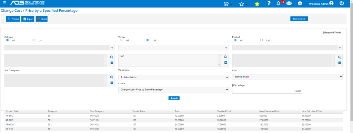Click the minus icon beside Vendor list
The height and width of the screenshot is (133, 353).
point(225,63)
